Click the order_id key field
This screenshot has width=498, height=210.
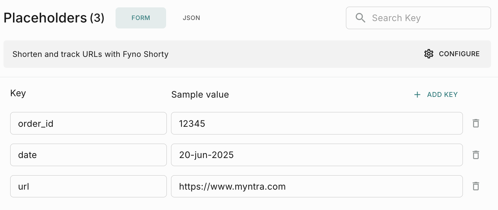pyautogui.click(x=88, y=123)
